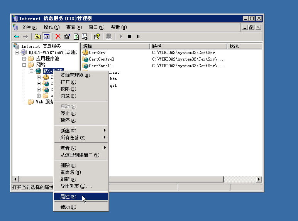The height and width of the screenshot is (221, 298).
Task: Choose 从这里创建窗口(W) menu entry
Action: coord(81,155)
